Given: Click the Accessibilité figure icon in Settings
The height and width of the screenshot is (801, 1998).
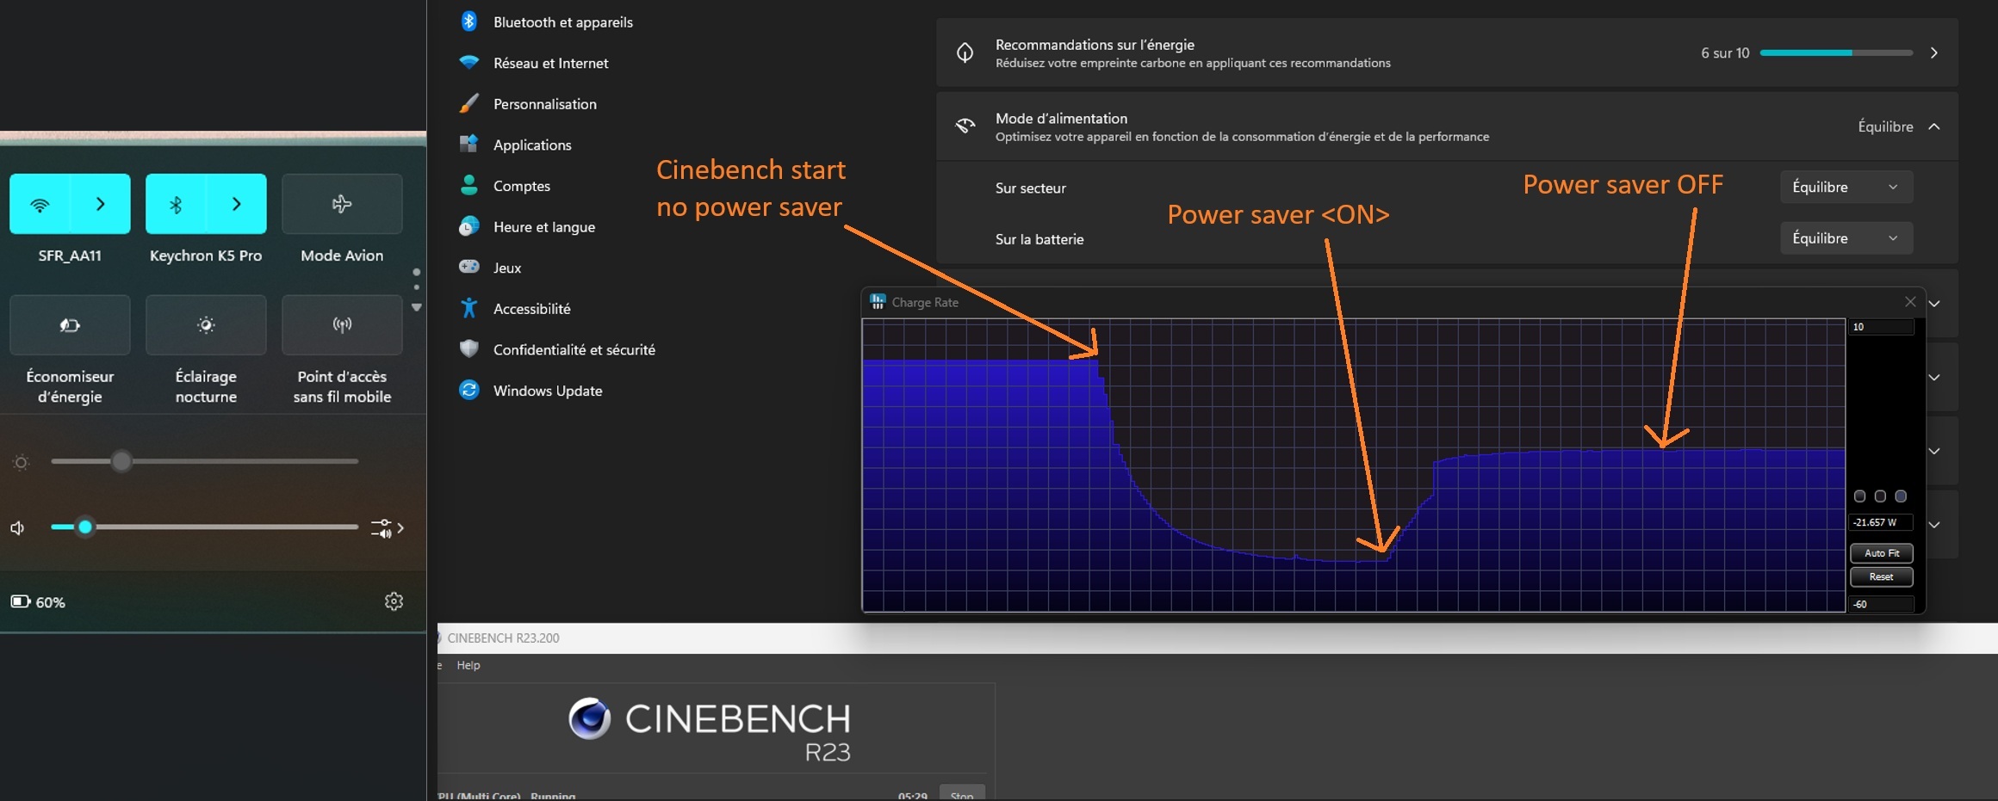Looking at the screenshot, I should tap(468, 308).
